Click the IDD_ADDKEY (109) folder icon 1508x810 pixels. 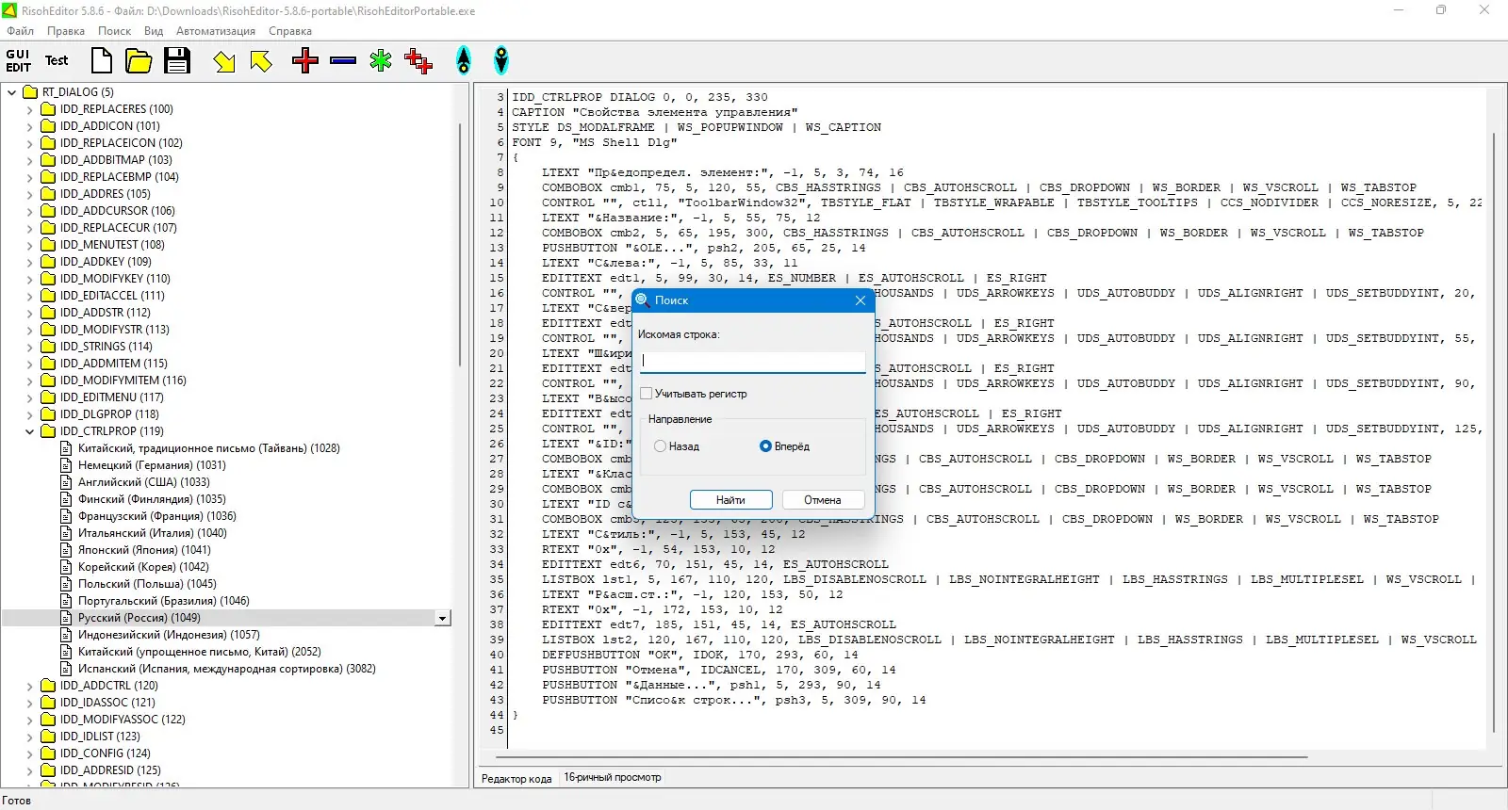pyautogui.click(x=48, y=262)
